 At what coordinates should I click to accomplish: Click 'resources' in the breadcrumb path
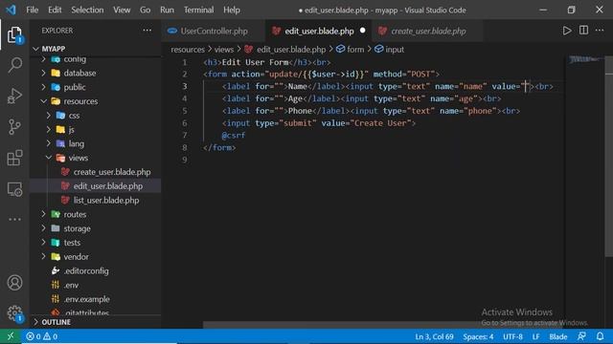(x=188, y=49)
